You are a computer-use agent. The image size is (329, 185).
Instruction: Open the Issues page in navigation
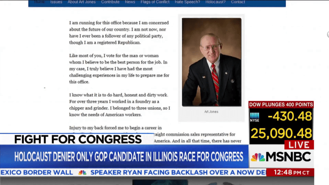coord(56,2)
